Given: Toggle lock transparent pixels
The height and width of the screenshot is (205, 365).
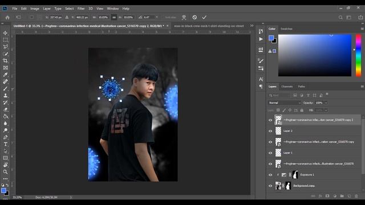Looking at the screenshot, I should pos(278,110).
